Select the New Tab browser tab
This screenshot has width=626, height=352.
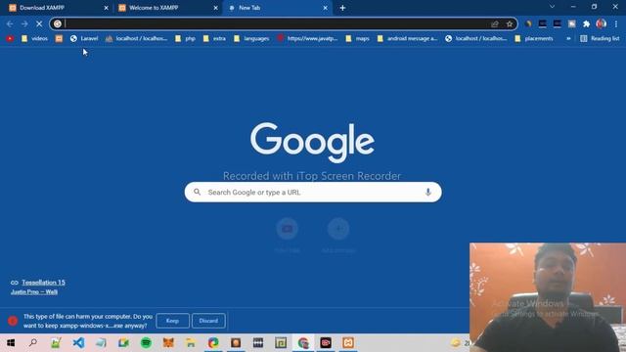tap(277, 8)
